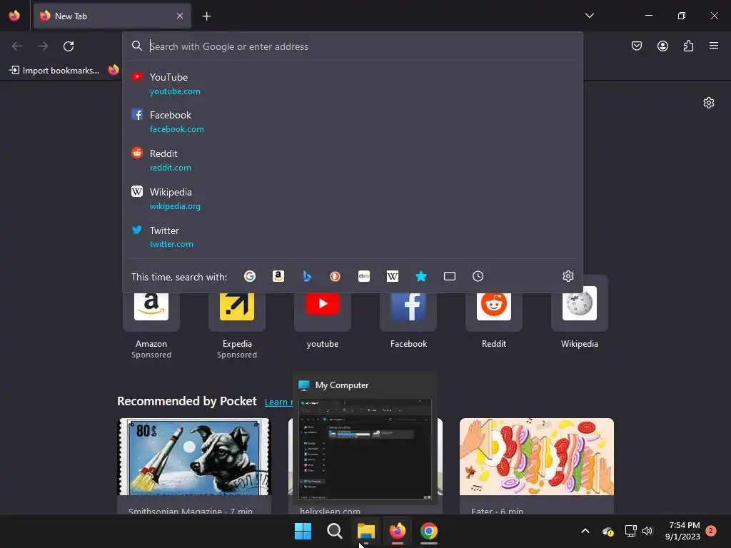Go forward with the forward arrow
This screenshot has height=548, width=731.
[43, 46]
